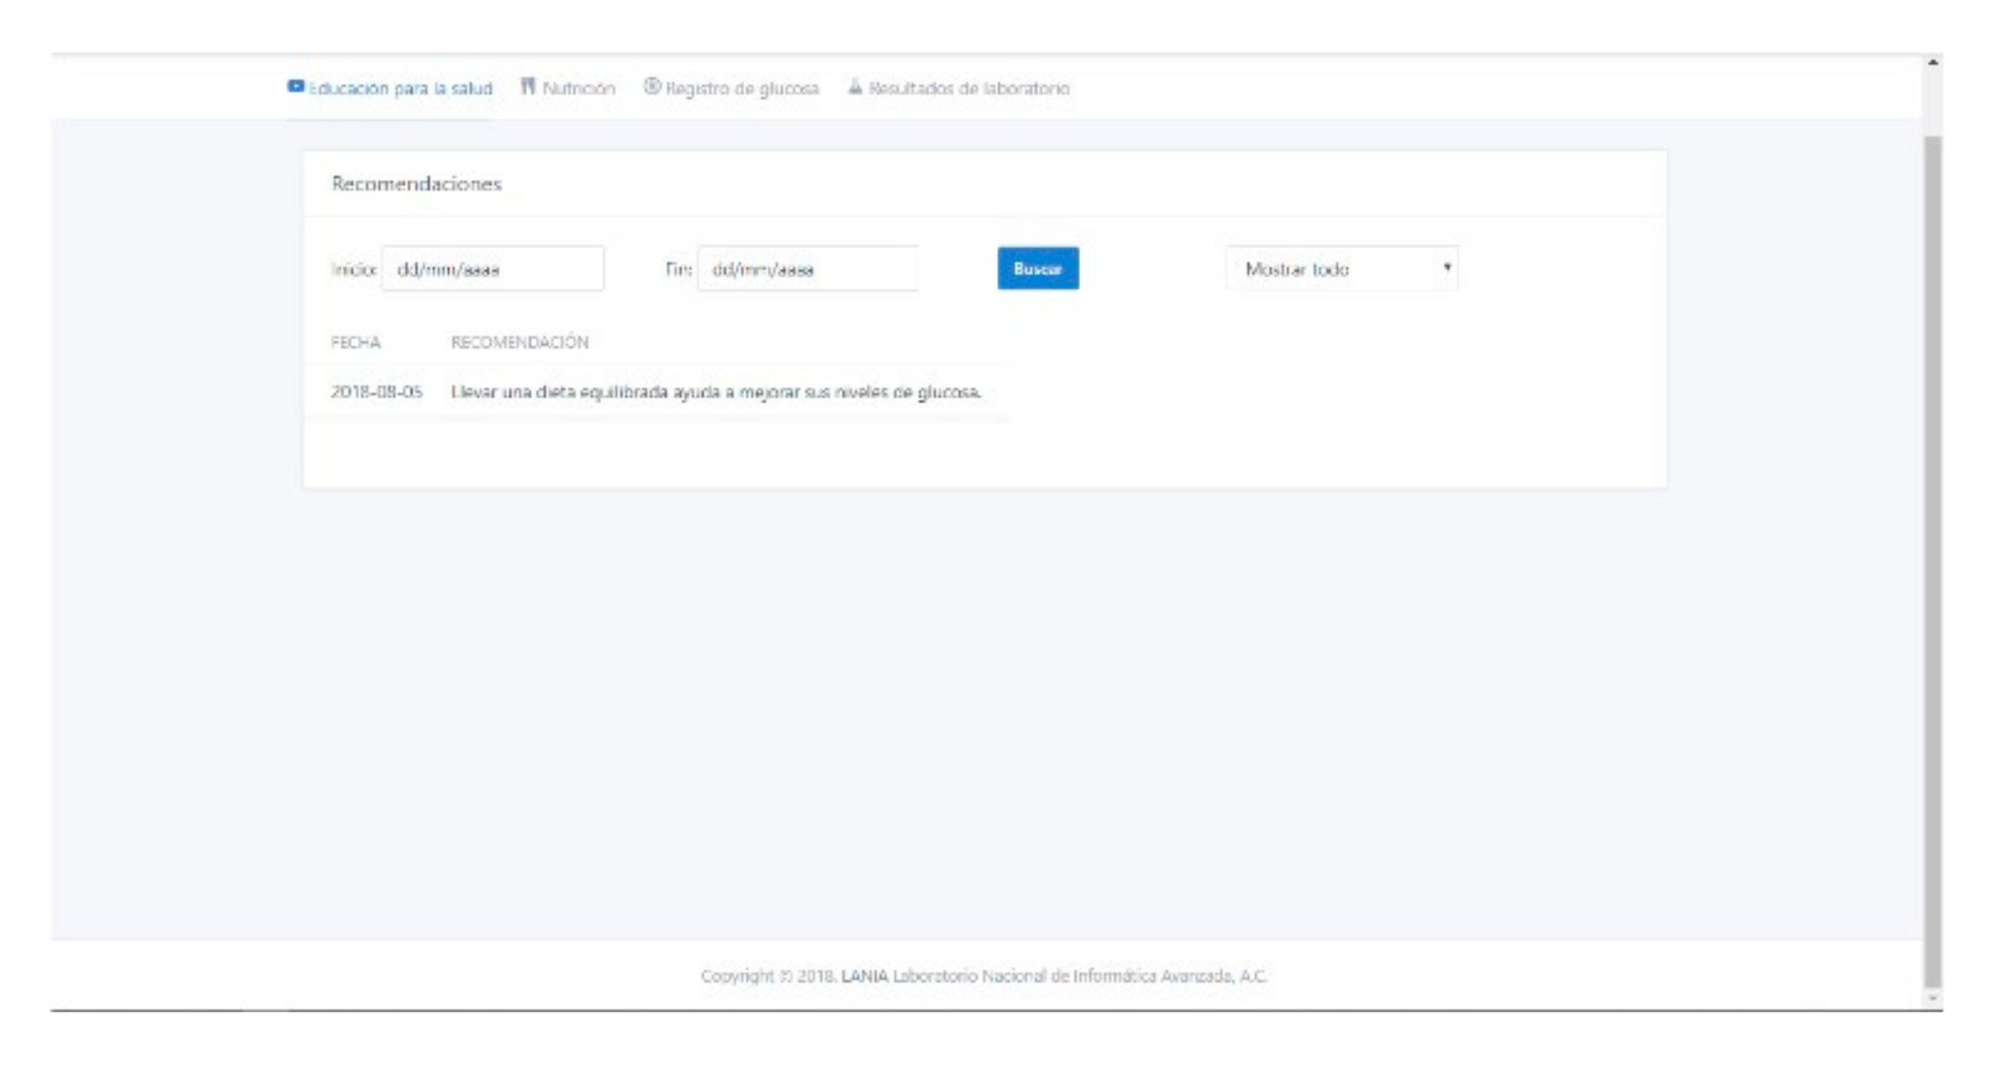Click the video icon beside Educación para la salud

(x=295, y=86)
